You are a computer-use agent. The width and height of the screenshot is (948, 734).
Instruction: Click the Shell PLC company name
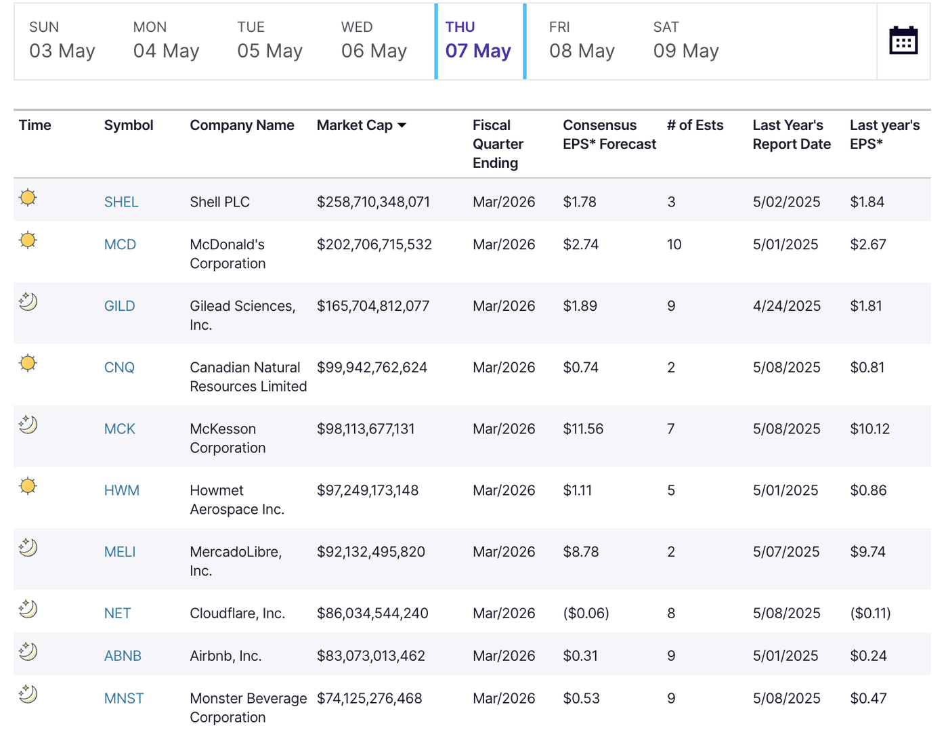click(x=219, y=202)
